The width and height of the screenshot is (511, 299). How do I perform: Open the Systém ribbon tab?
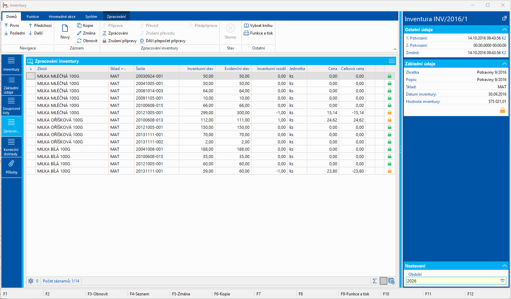pos(91,17)
